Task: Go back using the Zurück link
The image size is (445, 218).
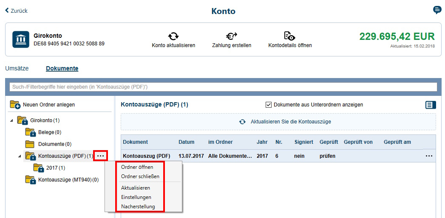Action: coord(16,11)
